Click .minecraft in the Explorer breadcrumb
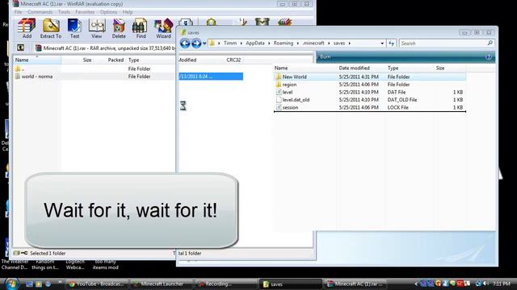 [x=313, y=43]
